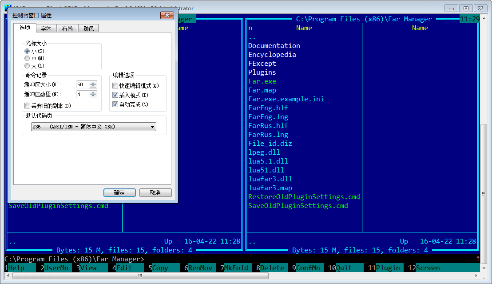Click the 缓冲区数量 value field showing 4
The width and height of the screenshot is (492, 284).
pyautogui.click(x=83, y=94)
